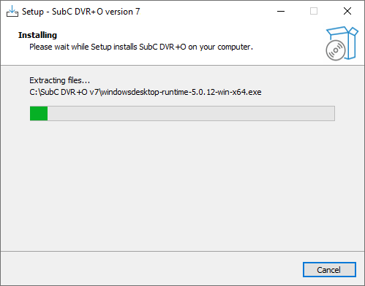Click the windowsdesktop-runtime file name text
This screenshot has width=365, height=286.
[x=181, y=92]
